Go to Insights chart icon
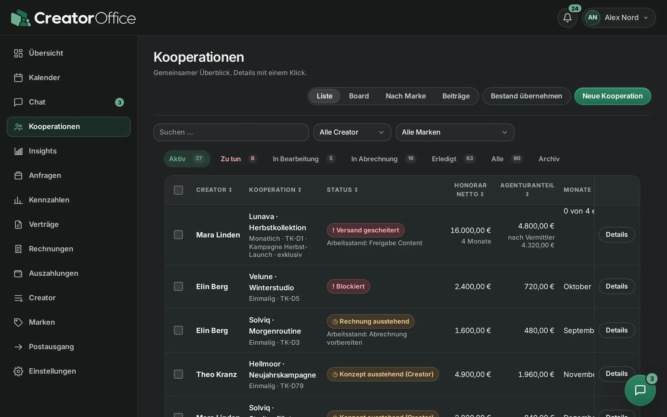 [18, 151]
